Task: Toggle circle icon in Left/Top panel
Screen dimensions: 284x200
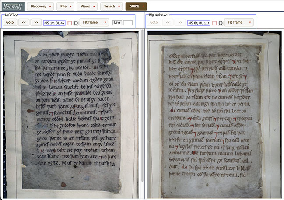Action: pos(76,23)
